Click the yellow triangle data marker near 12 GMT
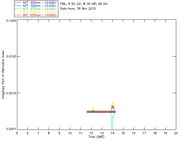Image resolution: width=181 pixels, height=144 pixels. (93, 108)
